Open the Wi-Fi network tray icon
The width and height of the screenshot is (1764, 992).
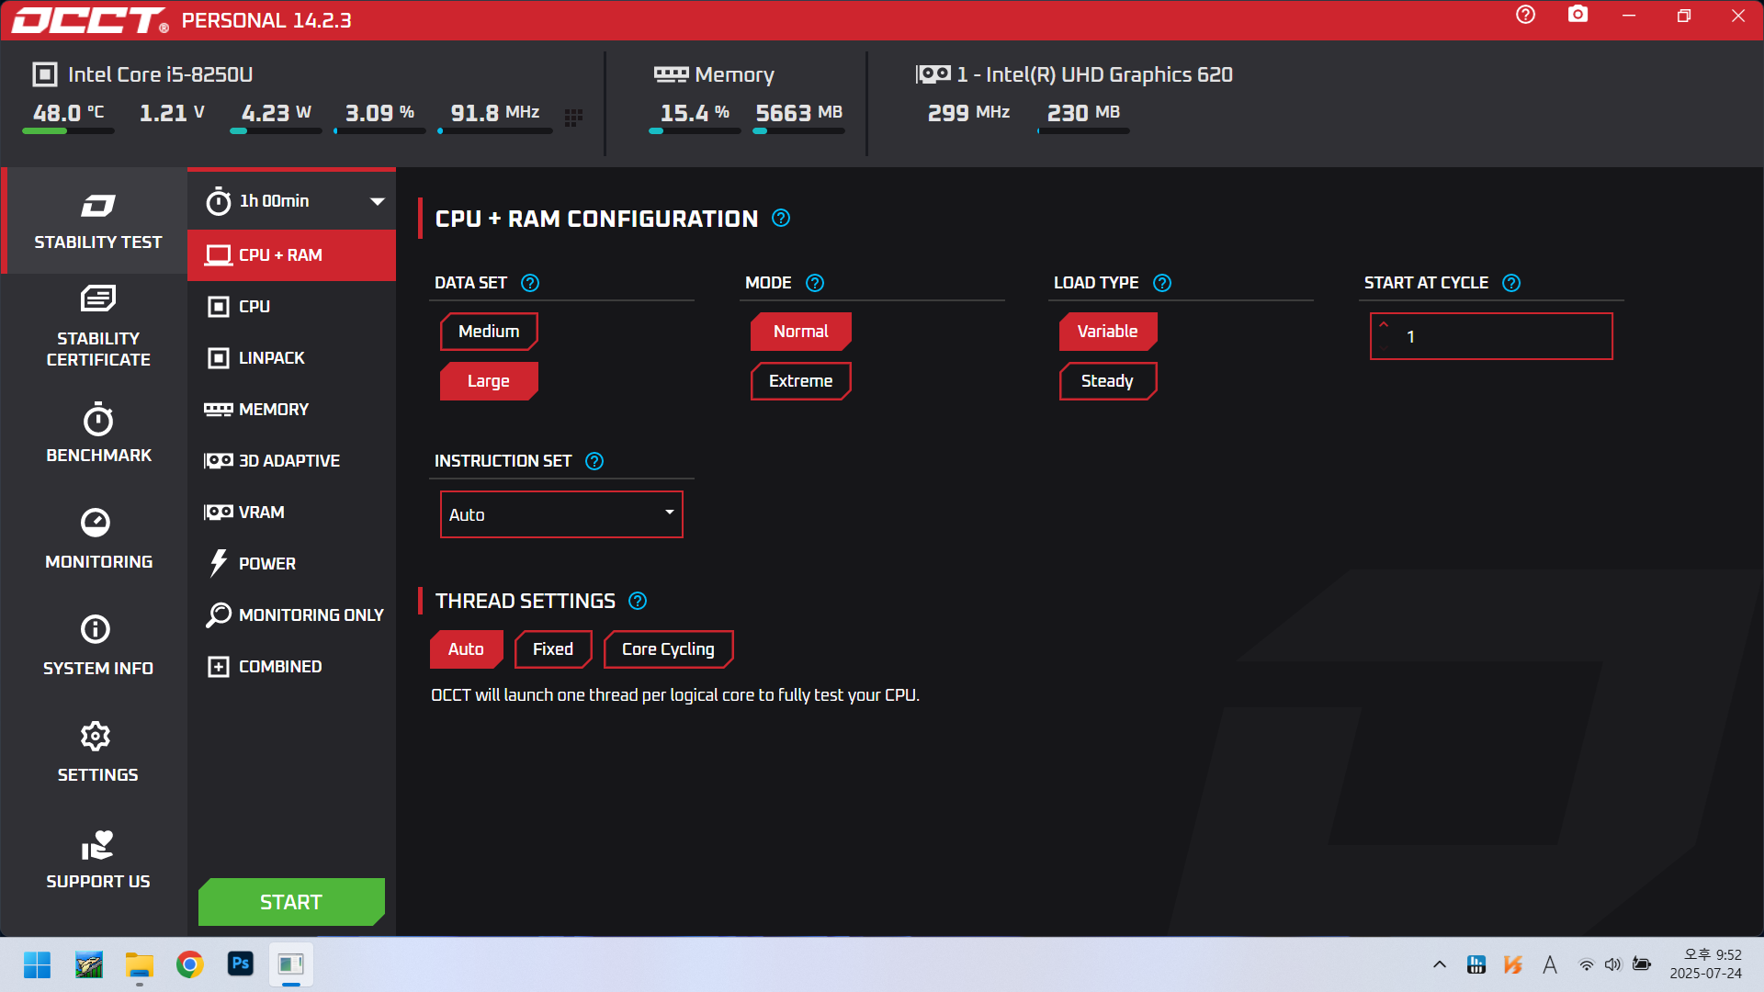1587,964
